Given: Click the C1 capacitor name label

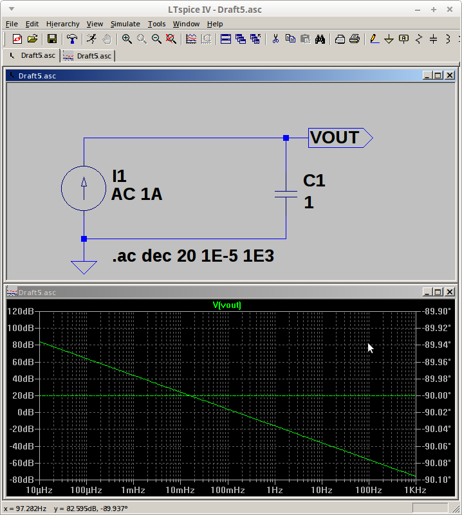Looking at the screenshot, I should [x=314, y=181].
